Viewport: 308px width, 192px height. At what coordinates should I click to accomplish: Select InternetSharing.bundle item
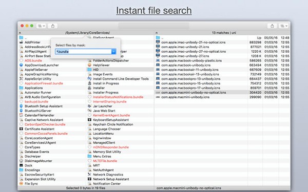coord(110,101)
